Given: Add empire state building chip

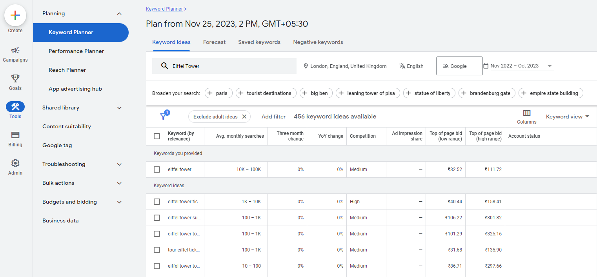Looking at the screenshot, I should point(551,93).
